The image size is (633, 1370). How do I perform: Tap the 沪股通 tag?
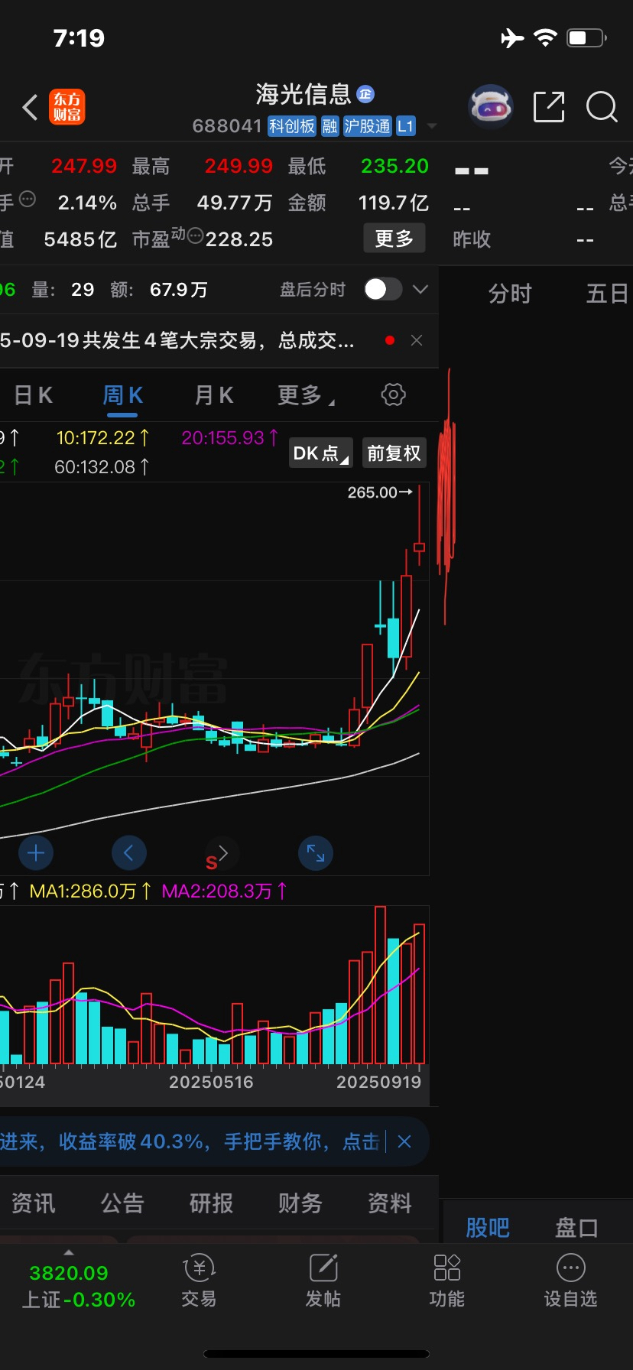[367, 126]
